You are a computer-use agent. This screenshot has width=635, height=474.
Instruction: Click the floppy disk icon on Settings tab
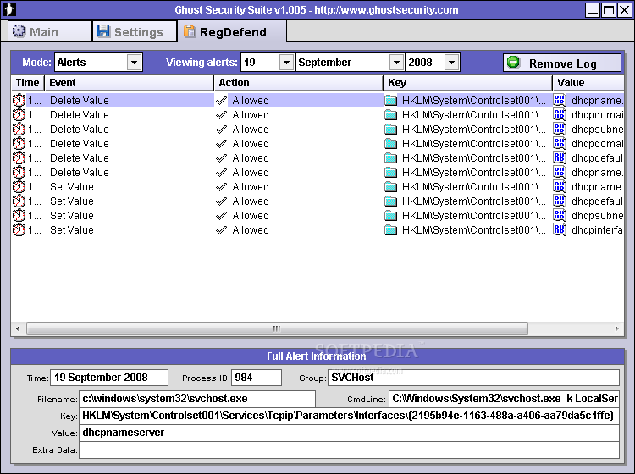(103, 31)
